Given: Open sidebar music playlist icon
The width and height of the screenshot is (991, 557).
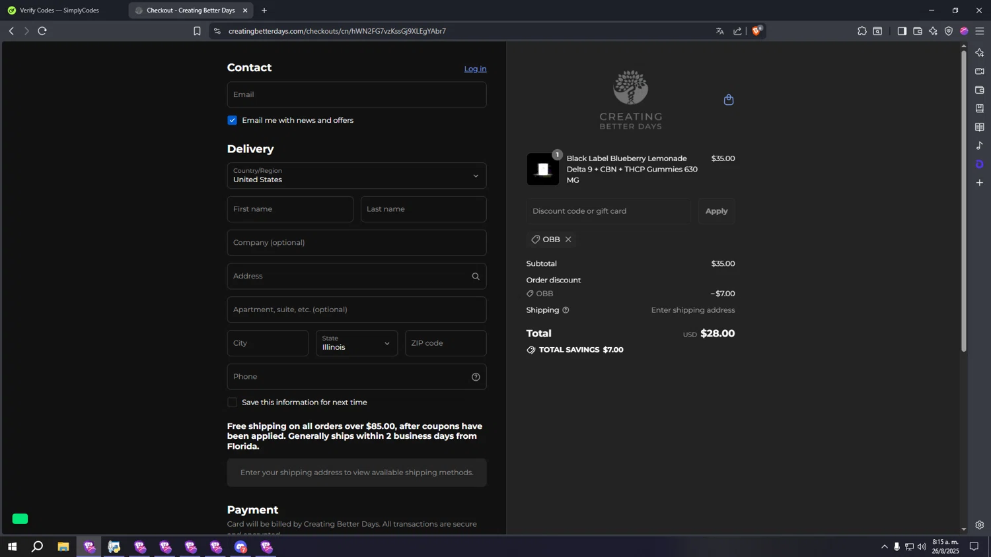Looking at the screenshot, I should pos(980,145).
